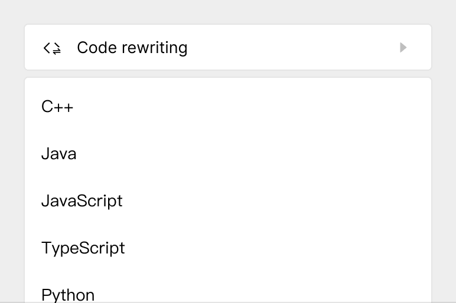Viewport: 456px width, 303px height.
Task: Choose Python at the list bottom
Action: click(68, 294)
